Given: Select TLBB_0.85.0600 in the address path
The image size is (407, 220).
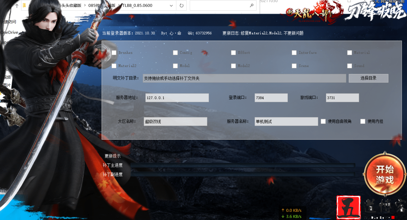Looking at the screenshot, I should tap(138, 6).
